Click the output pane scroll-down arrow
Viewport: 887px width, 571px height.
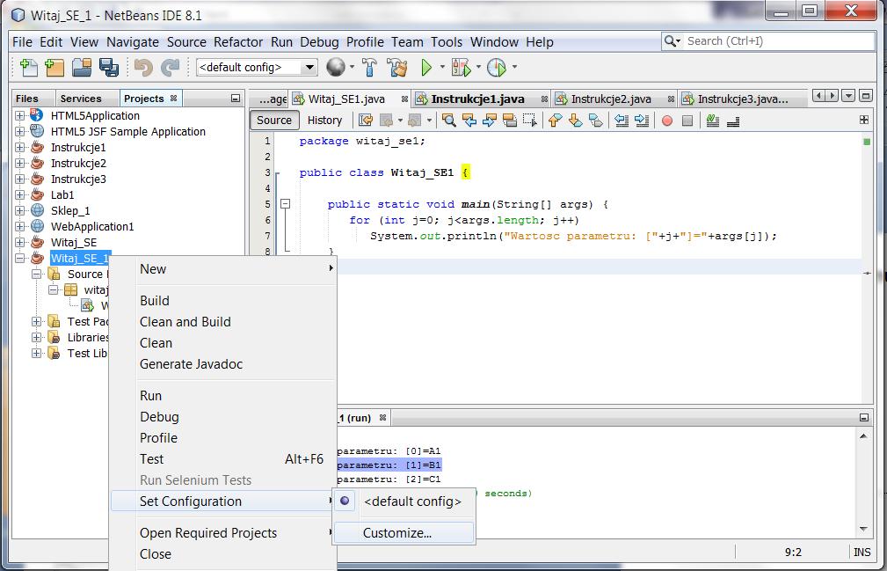point(864,529)
